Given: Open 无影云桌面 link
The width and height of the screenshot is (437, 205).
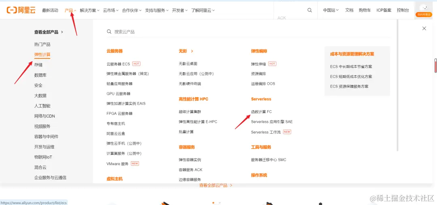Looking at the screenshot, I should pyautogui.click(x=188, y=64).
